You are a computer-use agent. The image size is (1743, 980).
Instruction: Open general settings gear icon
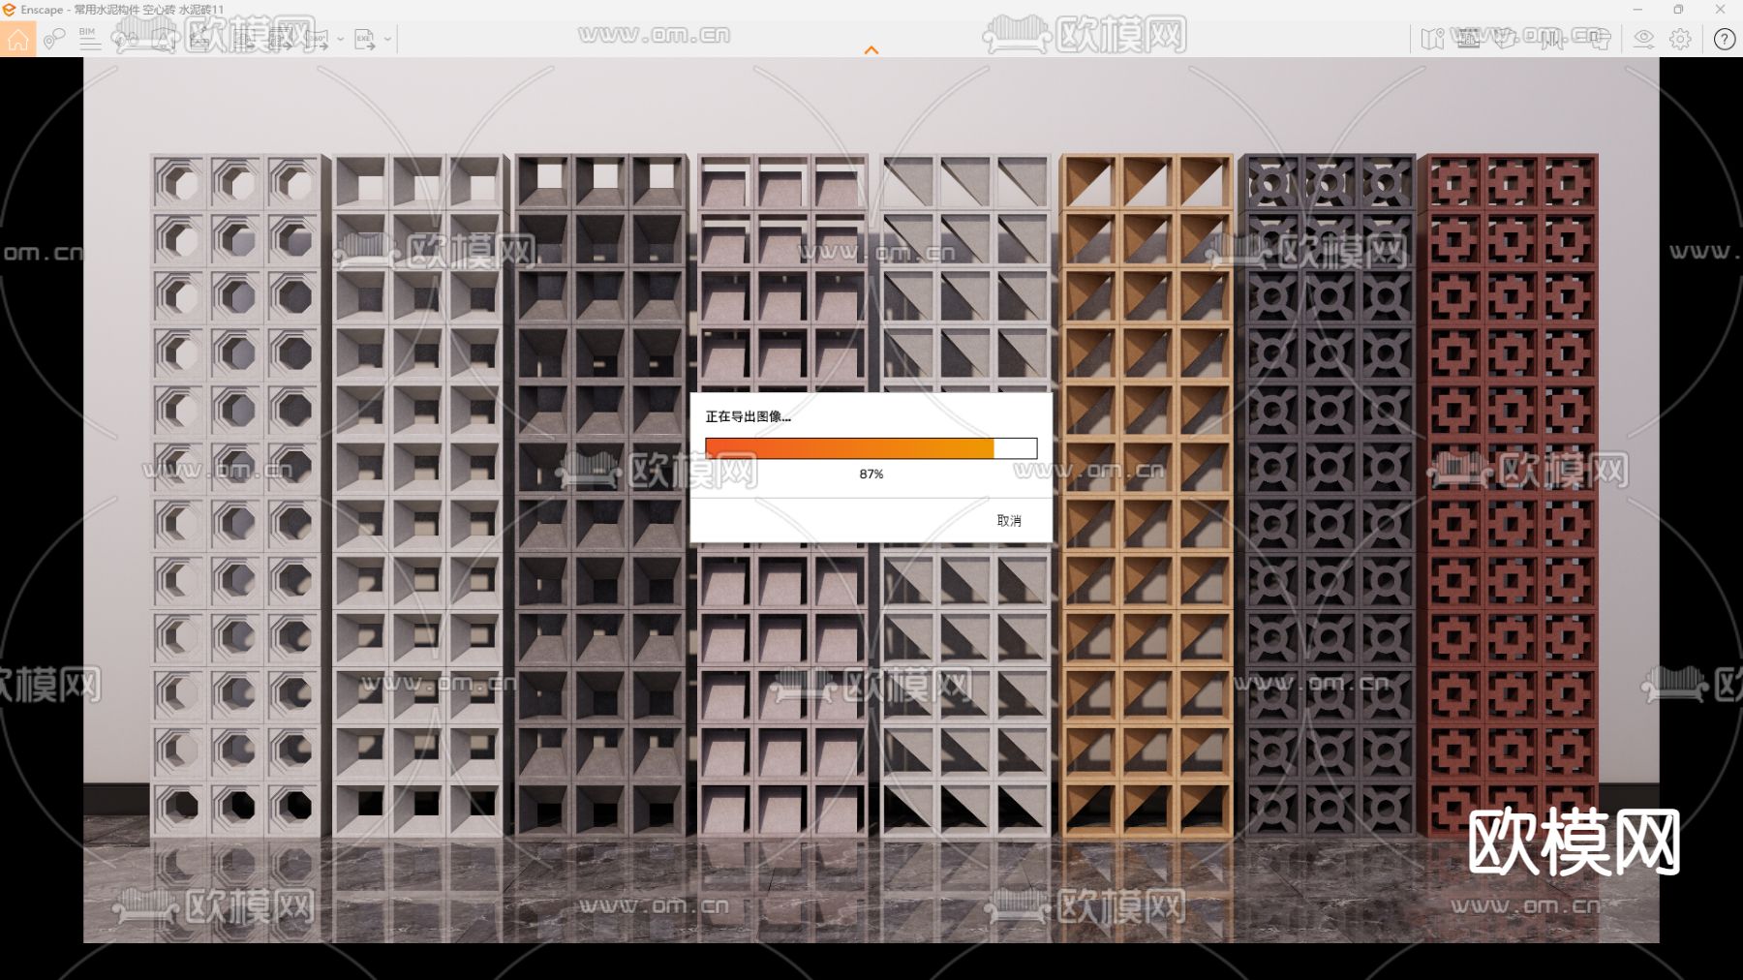1681,39
